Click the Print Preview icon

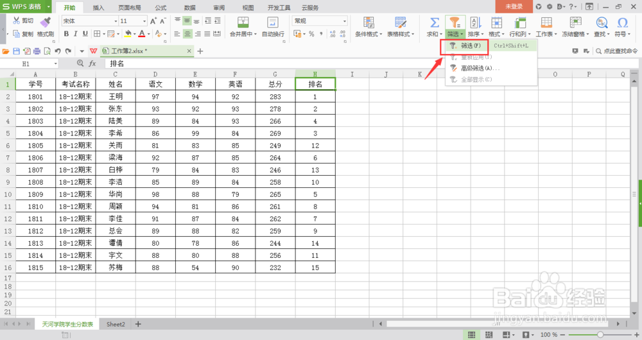[47, 51]
